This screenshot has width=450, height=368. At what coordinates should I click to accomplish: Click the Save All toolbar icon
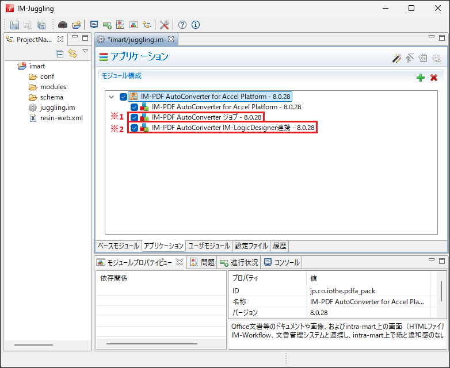(41, 25)
